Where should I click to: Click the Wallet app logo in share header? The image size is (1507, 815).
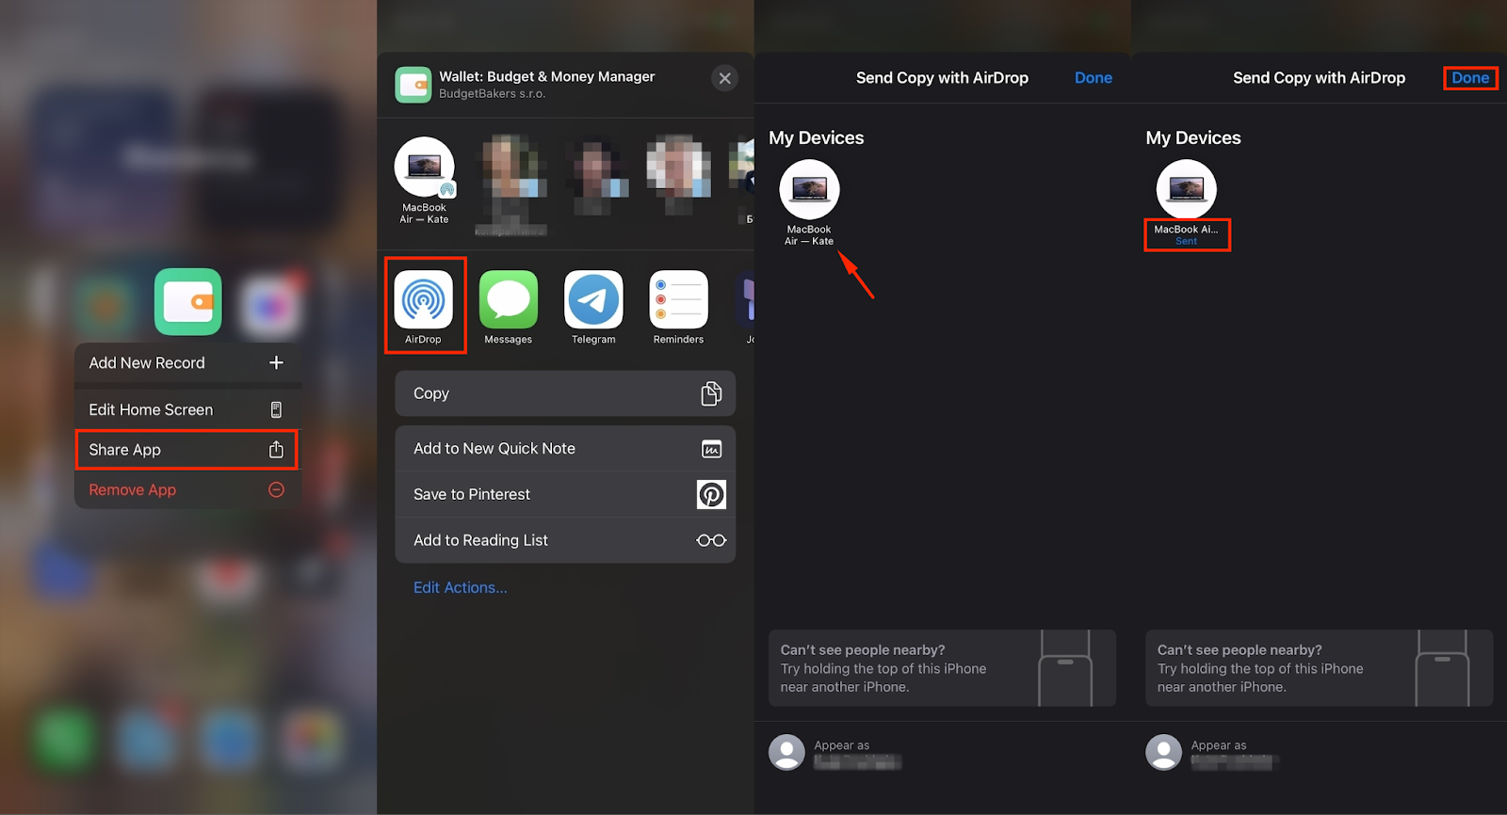pos(413,85)
